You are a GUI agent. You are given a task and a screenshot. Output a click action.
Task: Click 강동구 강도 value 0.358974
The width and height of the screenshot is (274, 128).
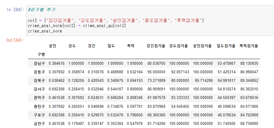76,72
